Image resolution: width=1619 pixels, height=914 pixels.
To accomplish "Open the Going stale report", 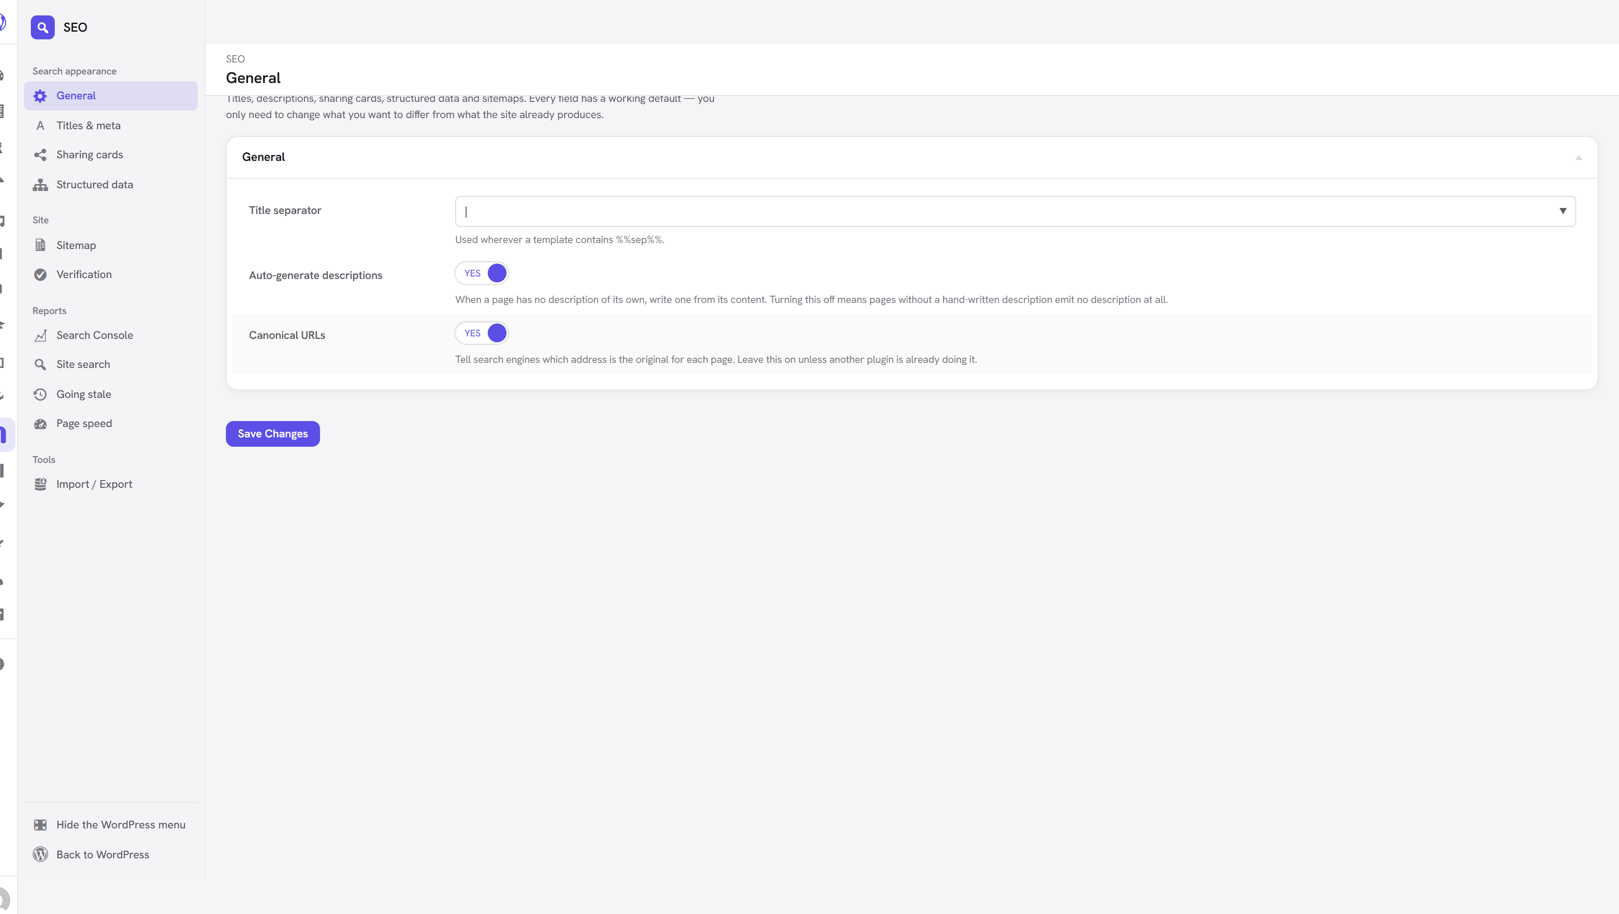I will 111,394.
